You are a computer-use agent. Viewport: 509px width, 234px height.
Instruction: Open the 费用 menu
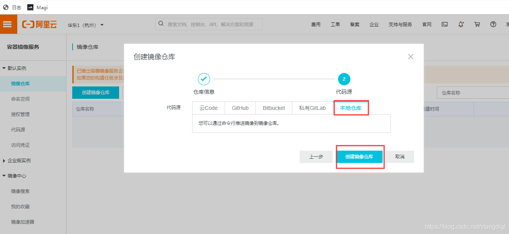[316, 25]
